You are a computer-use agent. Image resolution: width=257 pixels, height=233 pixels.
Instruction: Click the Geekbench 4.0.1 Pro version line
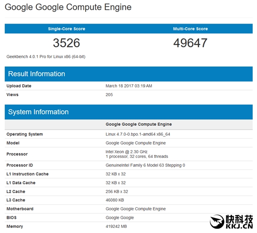tap(46, 57)
